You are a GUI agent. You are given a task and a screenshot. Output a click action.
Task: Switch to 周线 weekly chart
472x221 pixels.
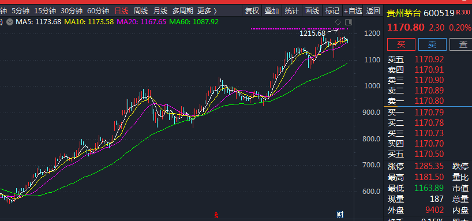(x=141, y=11)
